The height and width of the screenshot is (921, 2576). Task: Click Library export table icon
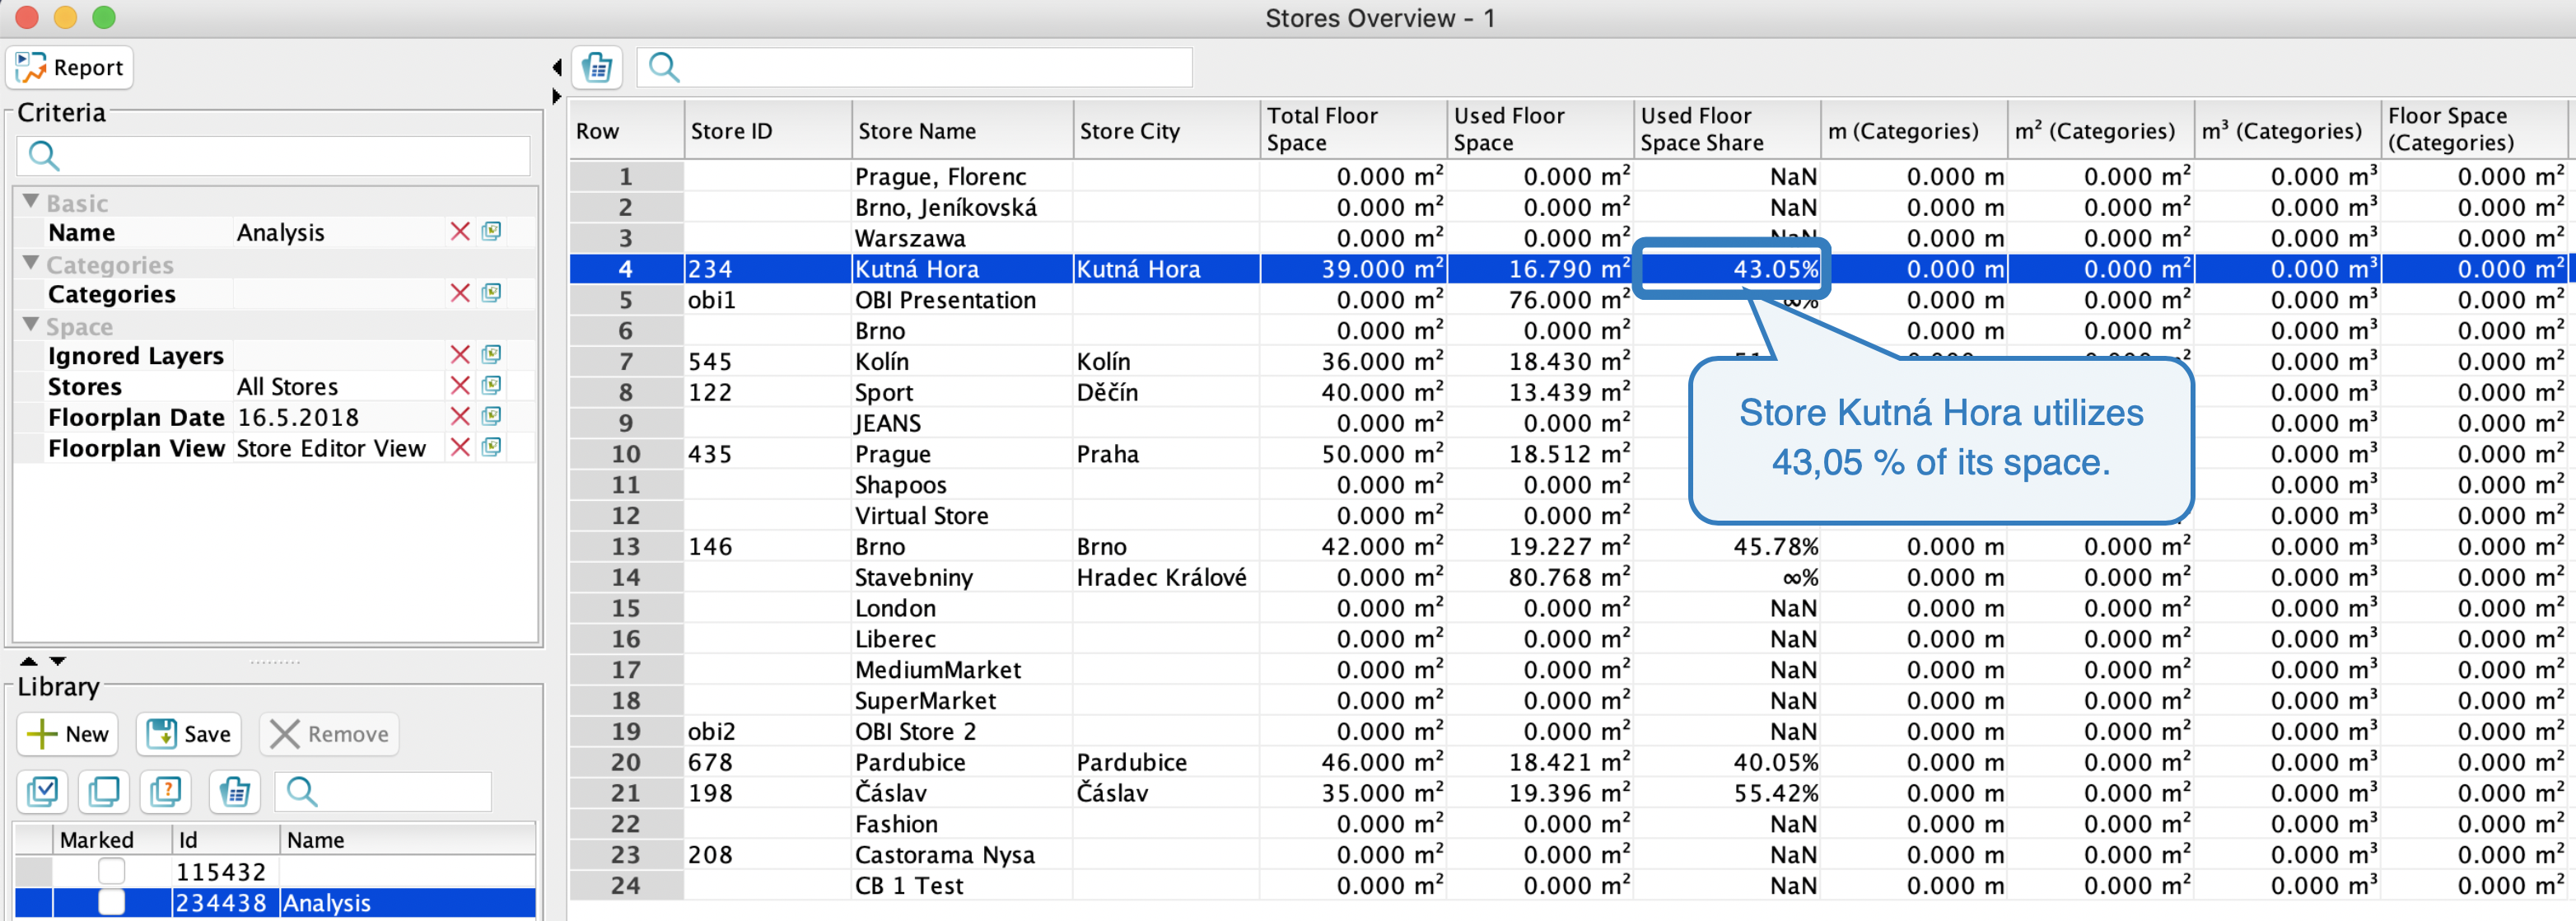[234, 792]
